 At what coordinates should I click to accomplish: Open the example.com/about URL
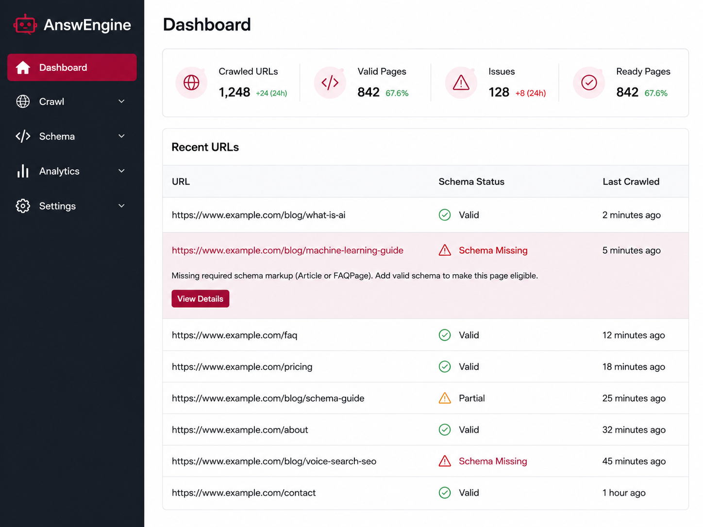pyautogui.click(x=240, y=430)
